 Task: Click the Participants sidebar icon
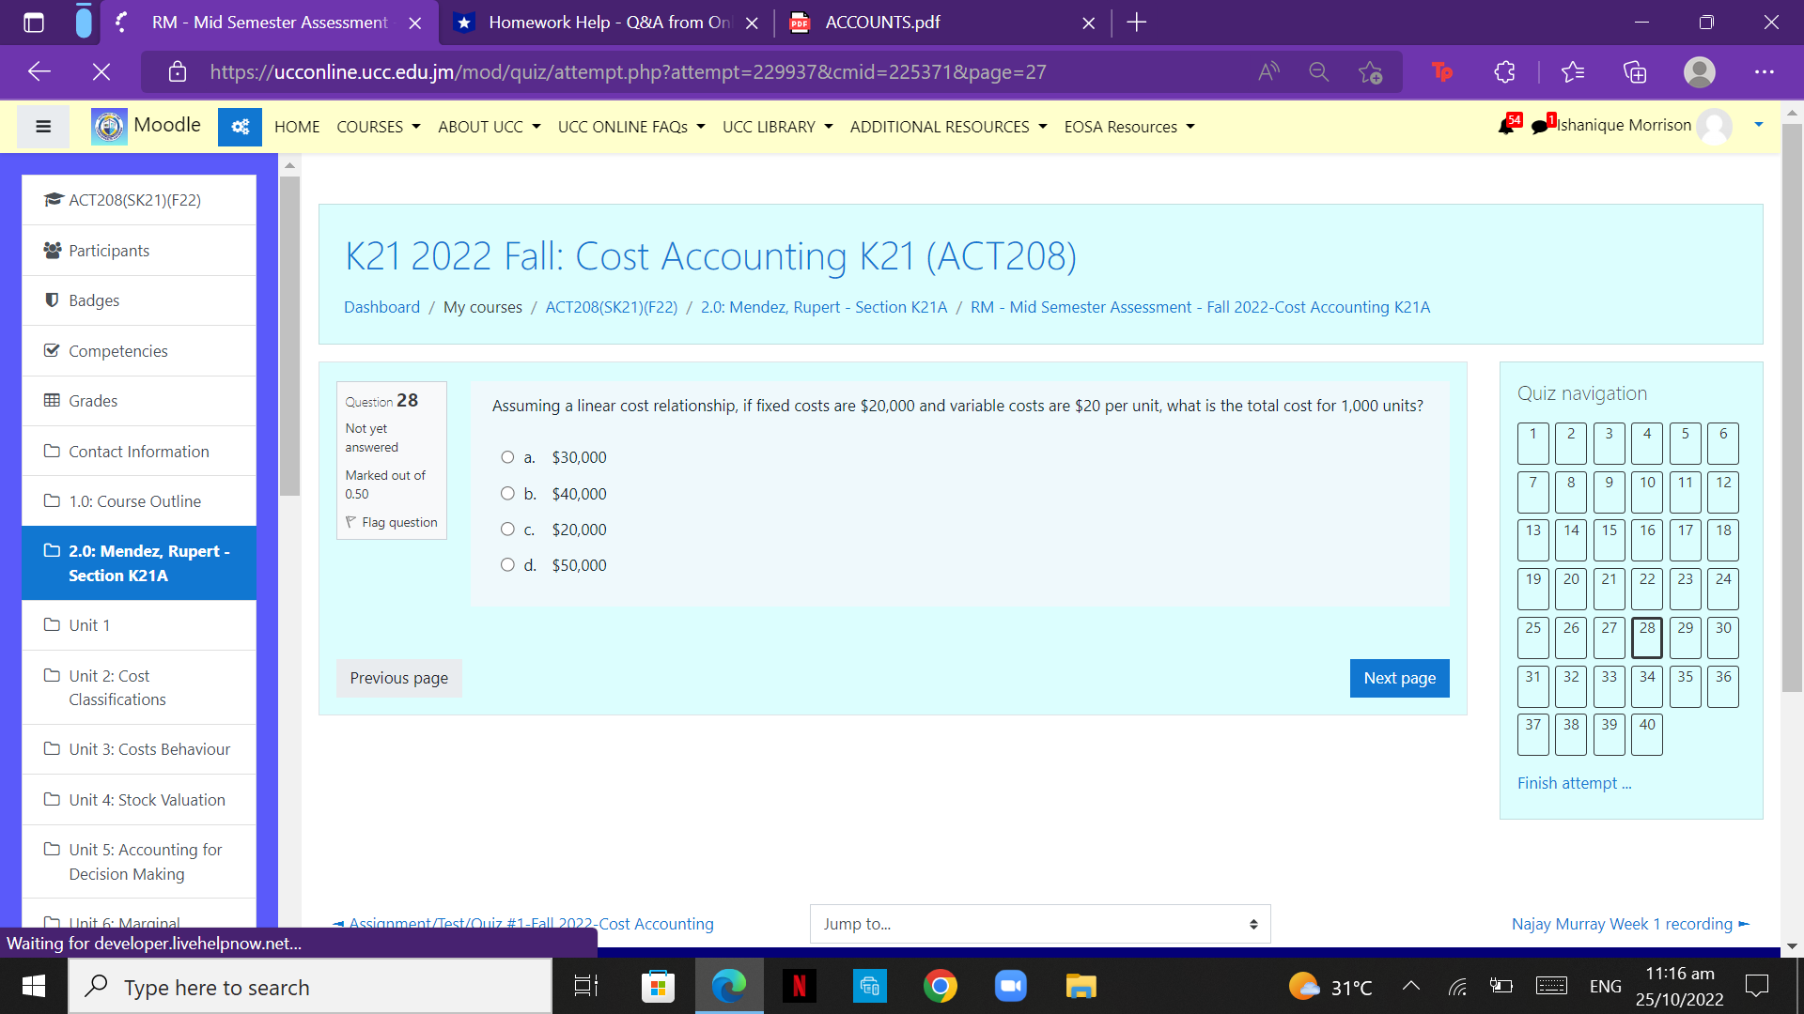pos(52,250)
